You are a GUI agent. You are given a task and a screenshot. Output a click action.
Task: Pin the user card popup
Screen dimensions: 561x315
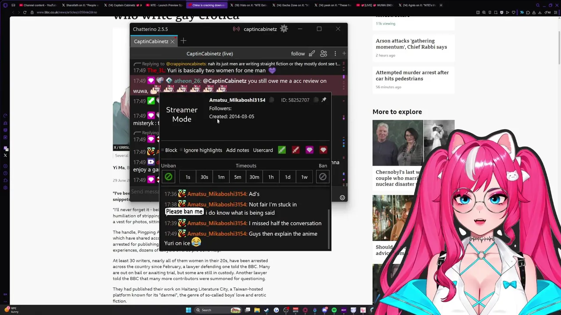pyautogui.click(x=324, y=100)
